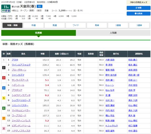Select the 単勝・複勝 odds tab
The width and height of the screenshot is (151, 134).
pyautogui.click(x=12, y=25)
